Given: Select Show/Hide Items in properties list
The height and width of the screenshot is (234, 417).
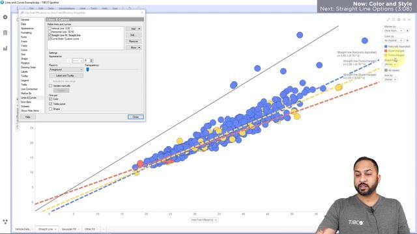Looking at the screenshot, I should point(30,110).
